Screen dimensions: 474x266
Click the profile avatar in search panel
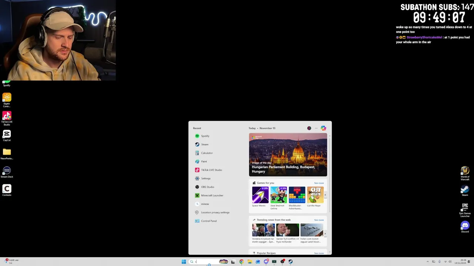coord(309,128)
